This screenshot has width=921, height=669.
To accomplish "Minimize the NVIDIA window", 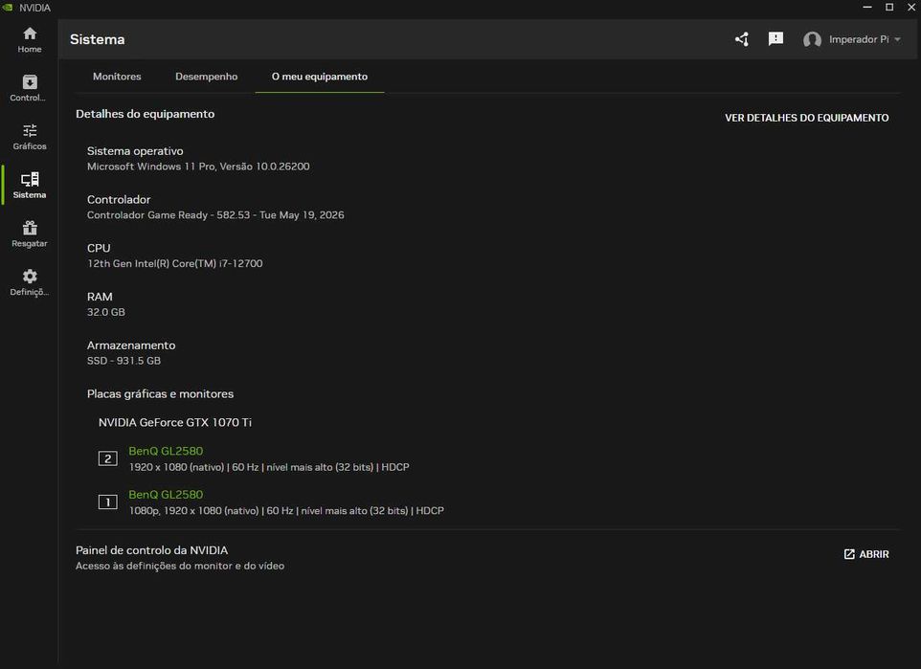I will pos(867,7).
